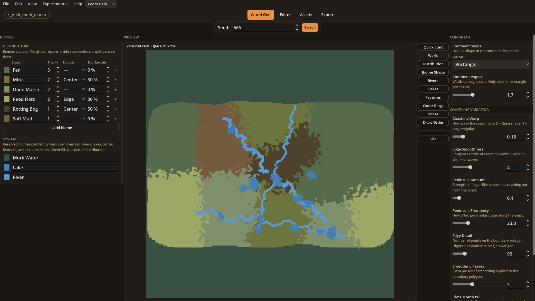Open River system biome color swatch
Screen dimensions: 535x301
coord(7,177)
